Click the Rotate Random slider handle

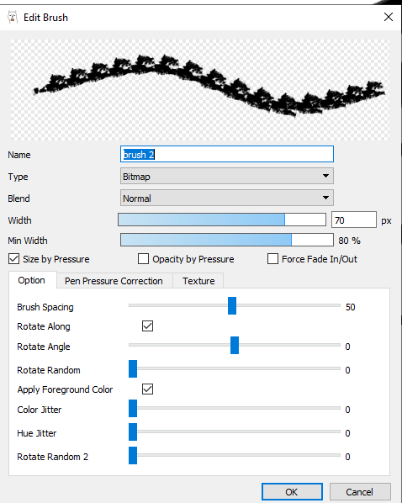(x=133, y=369)
